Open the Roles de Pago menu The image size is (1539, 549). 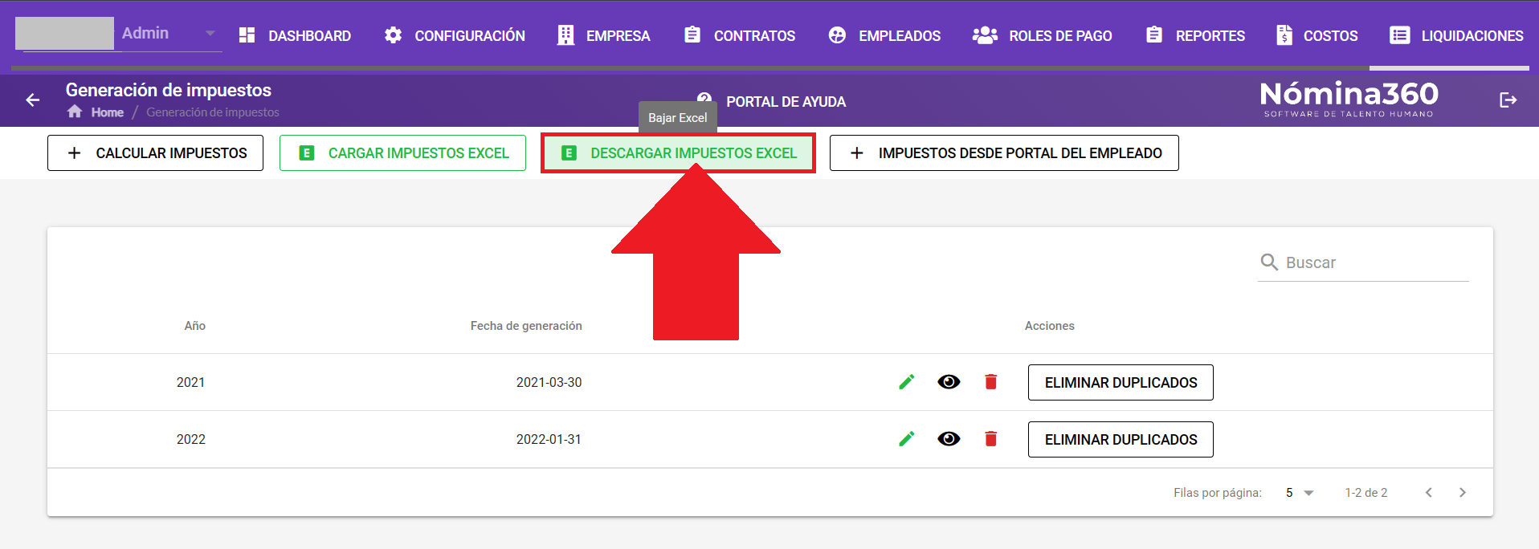click(x=1043, y=35)
